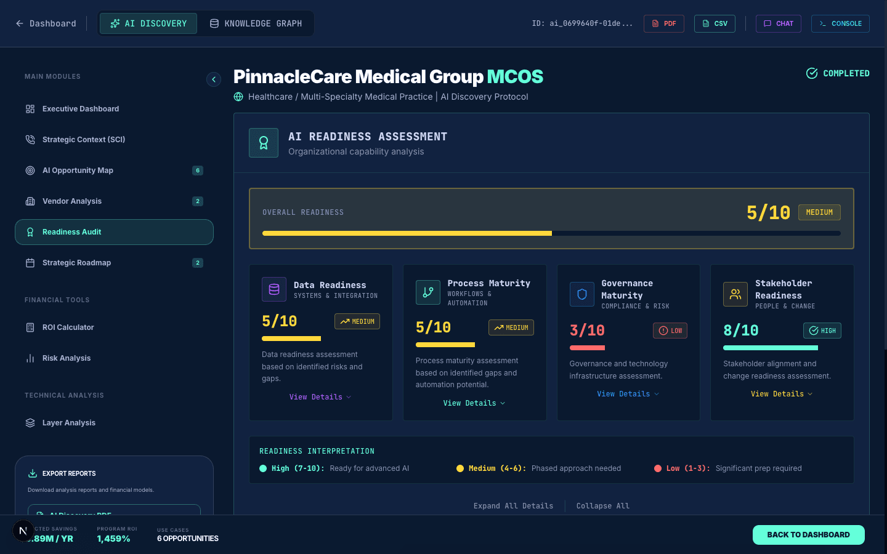887x554 pixels.
Task: Click the Vendor Analysis building icon
Action: click(x=30, y=201)
